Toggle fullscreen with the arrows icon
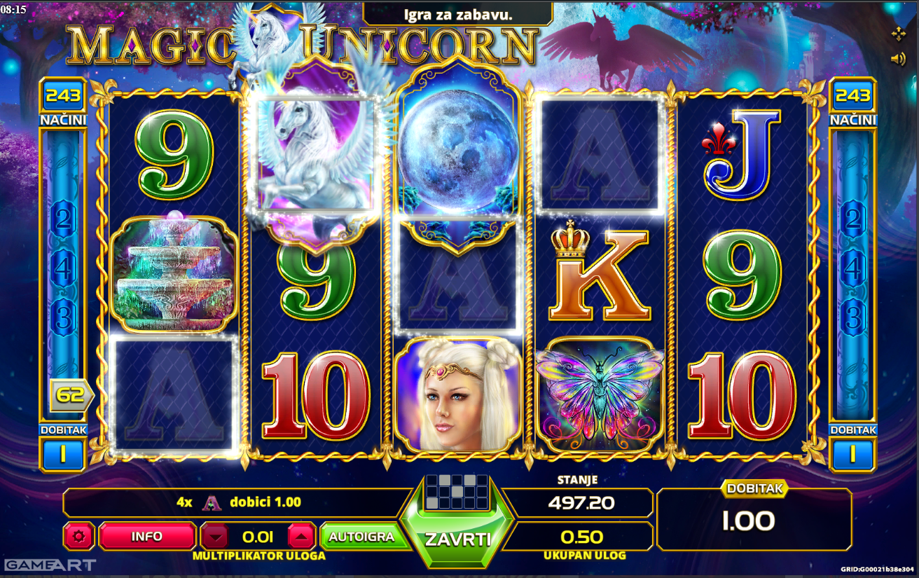This screenshot has height=578, width=919. click(898, 34)
